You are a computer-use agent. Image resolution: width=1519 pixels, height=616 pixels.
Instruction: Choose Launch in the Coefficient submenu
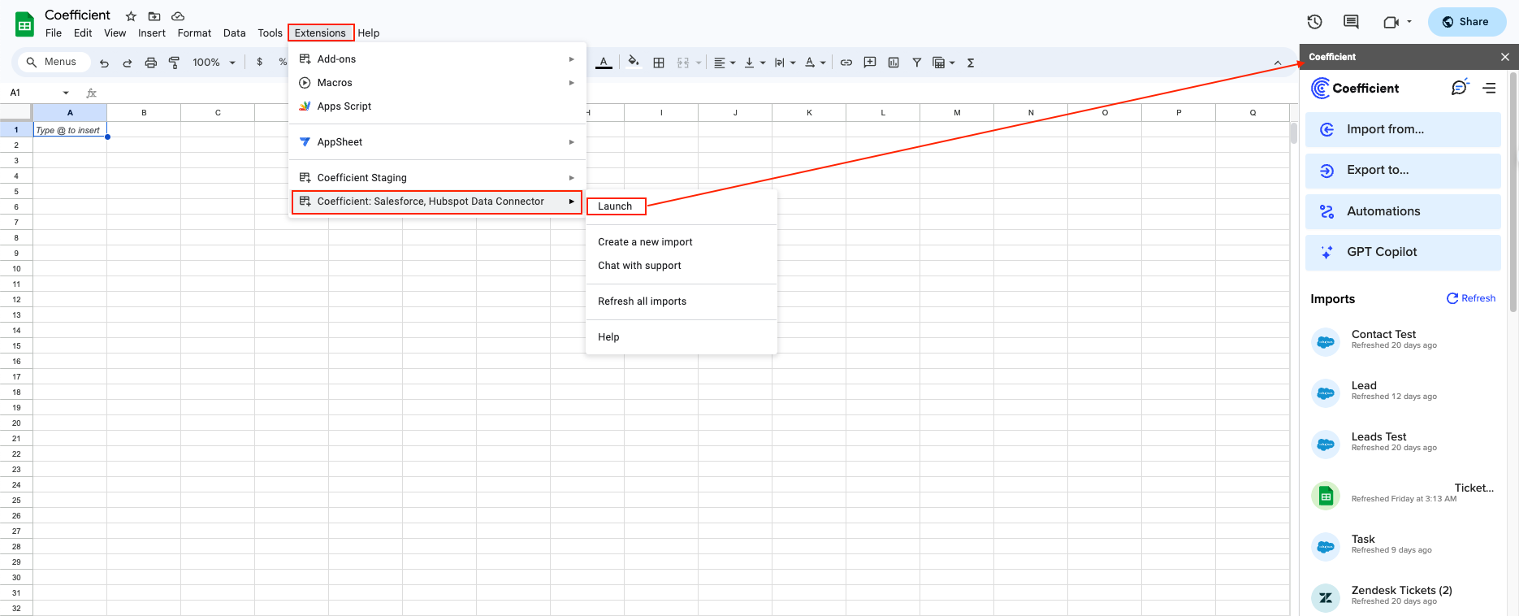[x=615, y=206]
